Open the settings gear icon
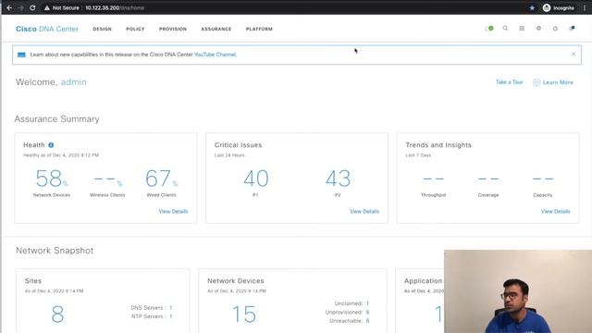Image resolution: width=592 pixels, height=333 pixels. pyautogui.click(x=538, y=29)
